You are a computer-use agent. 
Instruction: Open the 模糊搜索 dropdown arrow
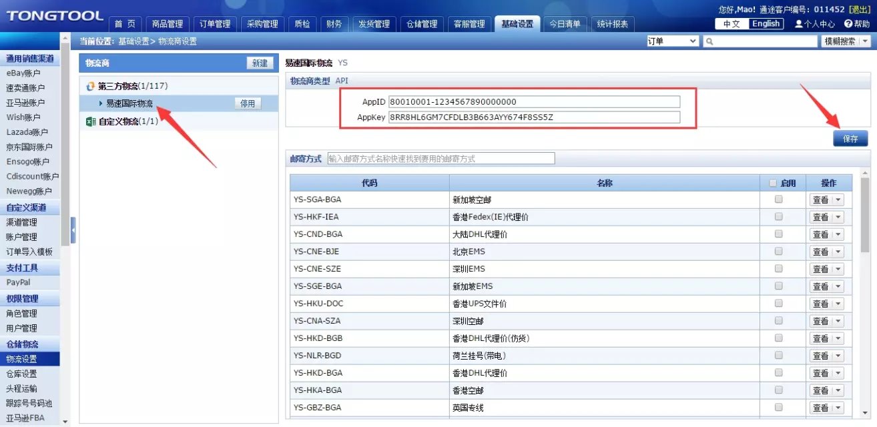pos(865,41)
